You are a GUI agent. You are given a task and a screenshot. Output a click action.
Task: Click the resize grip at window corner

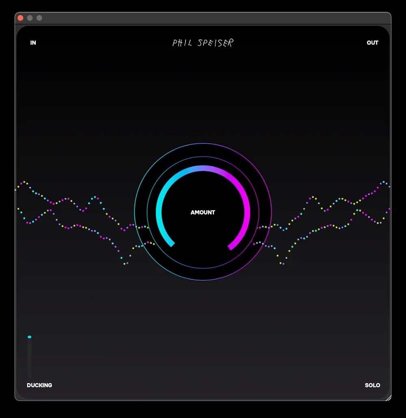[388, 398]
